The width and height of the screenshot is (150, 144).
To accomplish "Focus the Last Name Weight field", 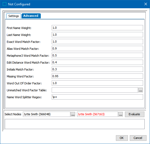I will (97, 35).
